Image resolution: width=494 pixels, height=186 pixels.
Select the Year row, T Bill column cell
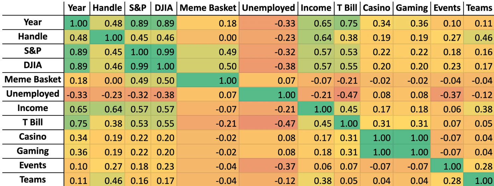pyautogui.click(x=347, y=24)
